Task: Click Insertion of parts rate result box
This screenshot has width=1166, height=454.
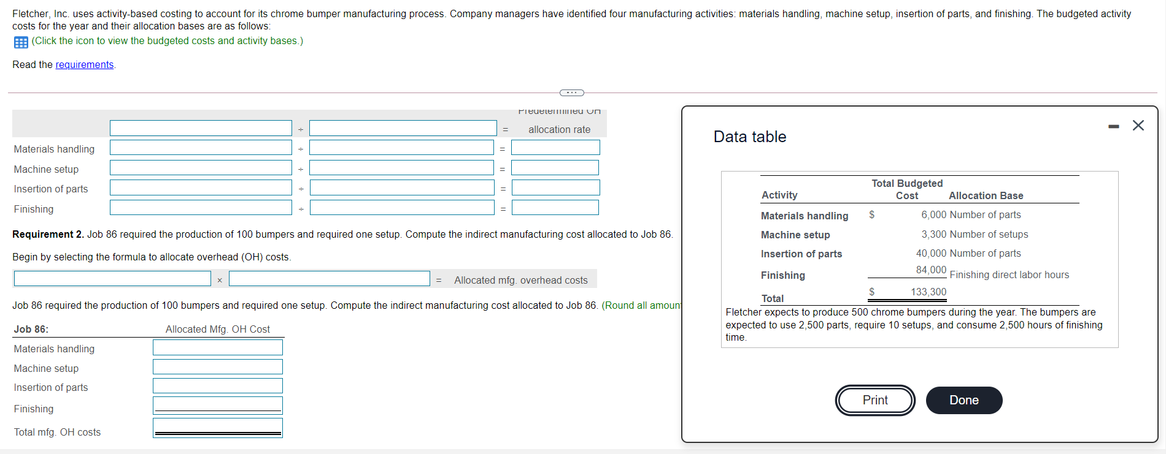Action: [556, 187]
